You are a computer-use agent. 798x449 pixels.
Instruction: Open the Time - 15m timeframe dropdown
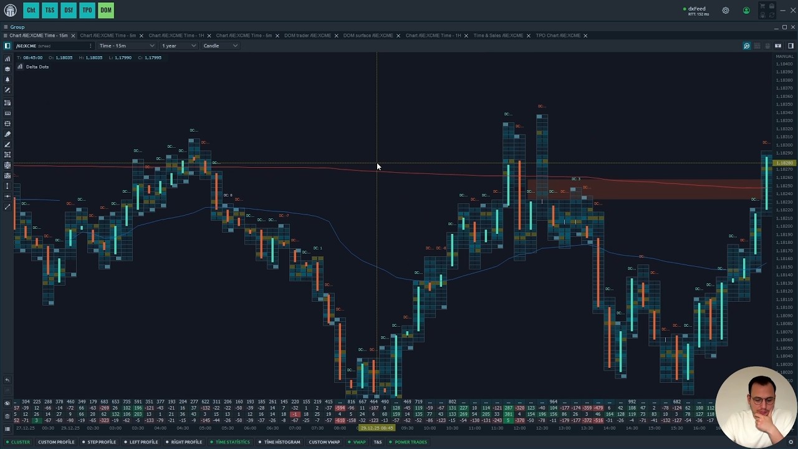[127, 46]
